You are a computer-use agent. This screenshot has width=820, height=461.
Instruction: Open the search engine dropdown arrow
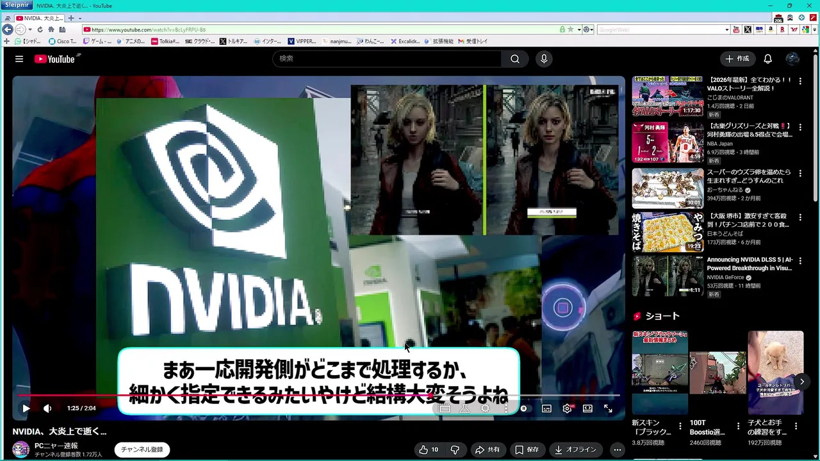coord(727,29)
